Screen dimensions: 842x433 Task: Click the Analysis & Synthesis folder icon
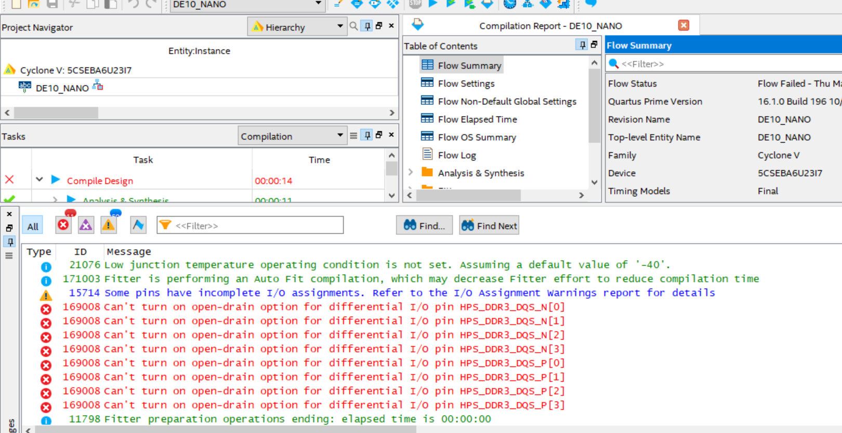click(427, 172)
